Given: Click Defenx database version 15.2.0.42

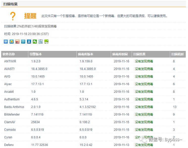Looking at the screenshot, I should coord(86,145).
